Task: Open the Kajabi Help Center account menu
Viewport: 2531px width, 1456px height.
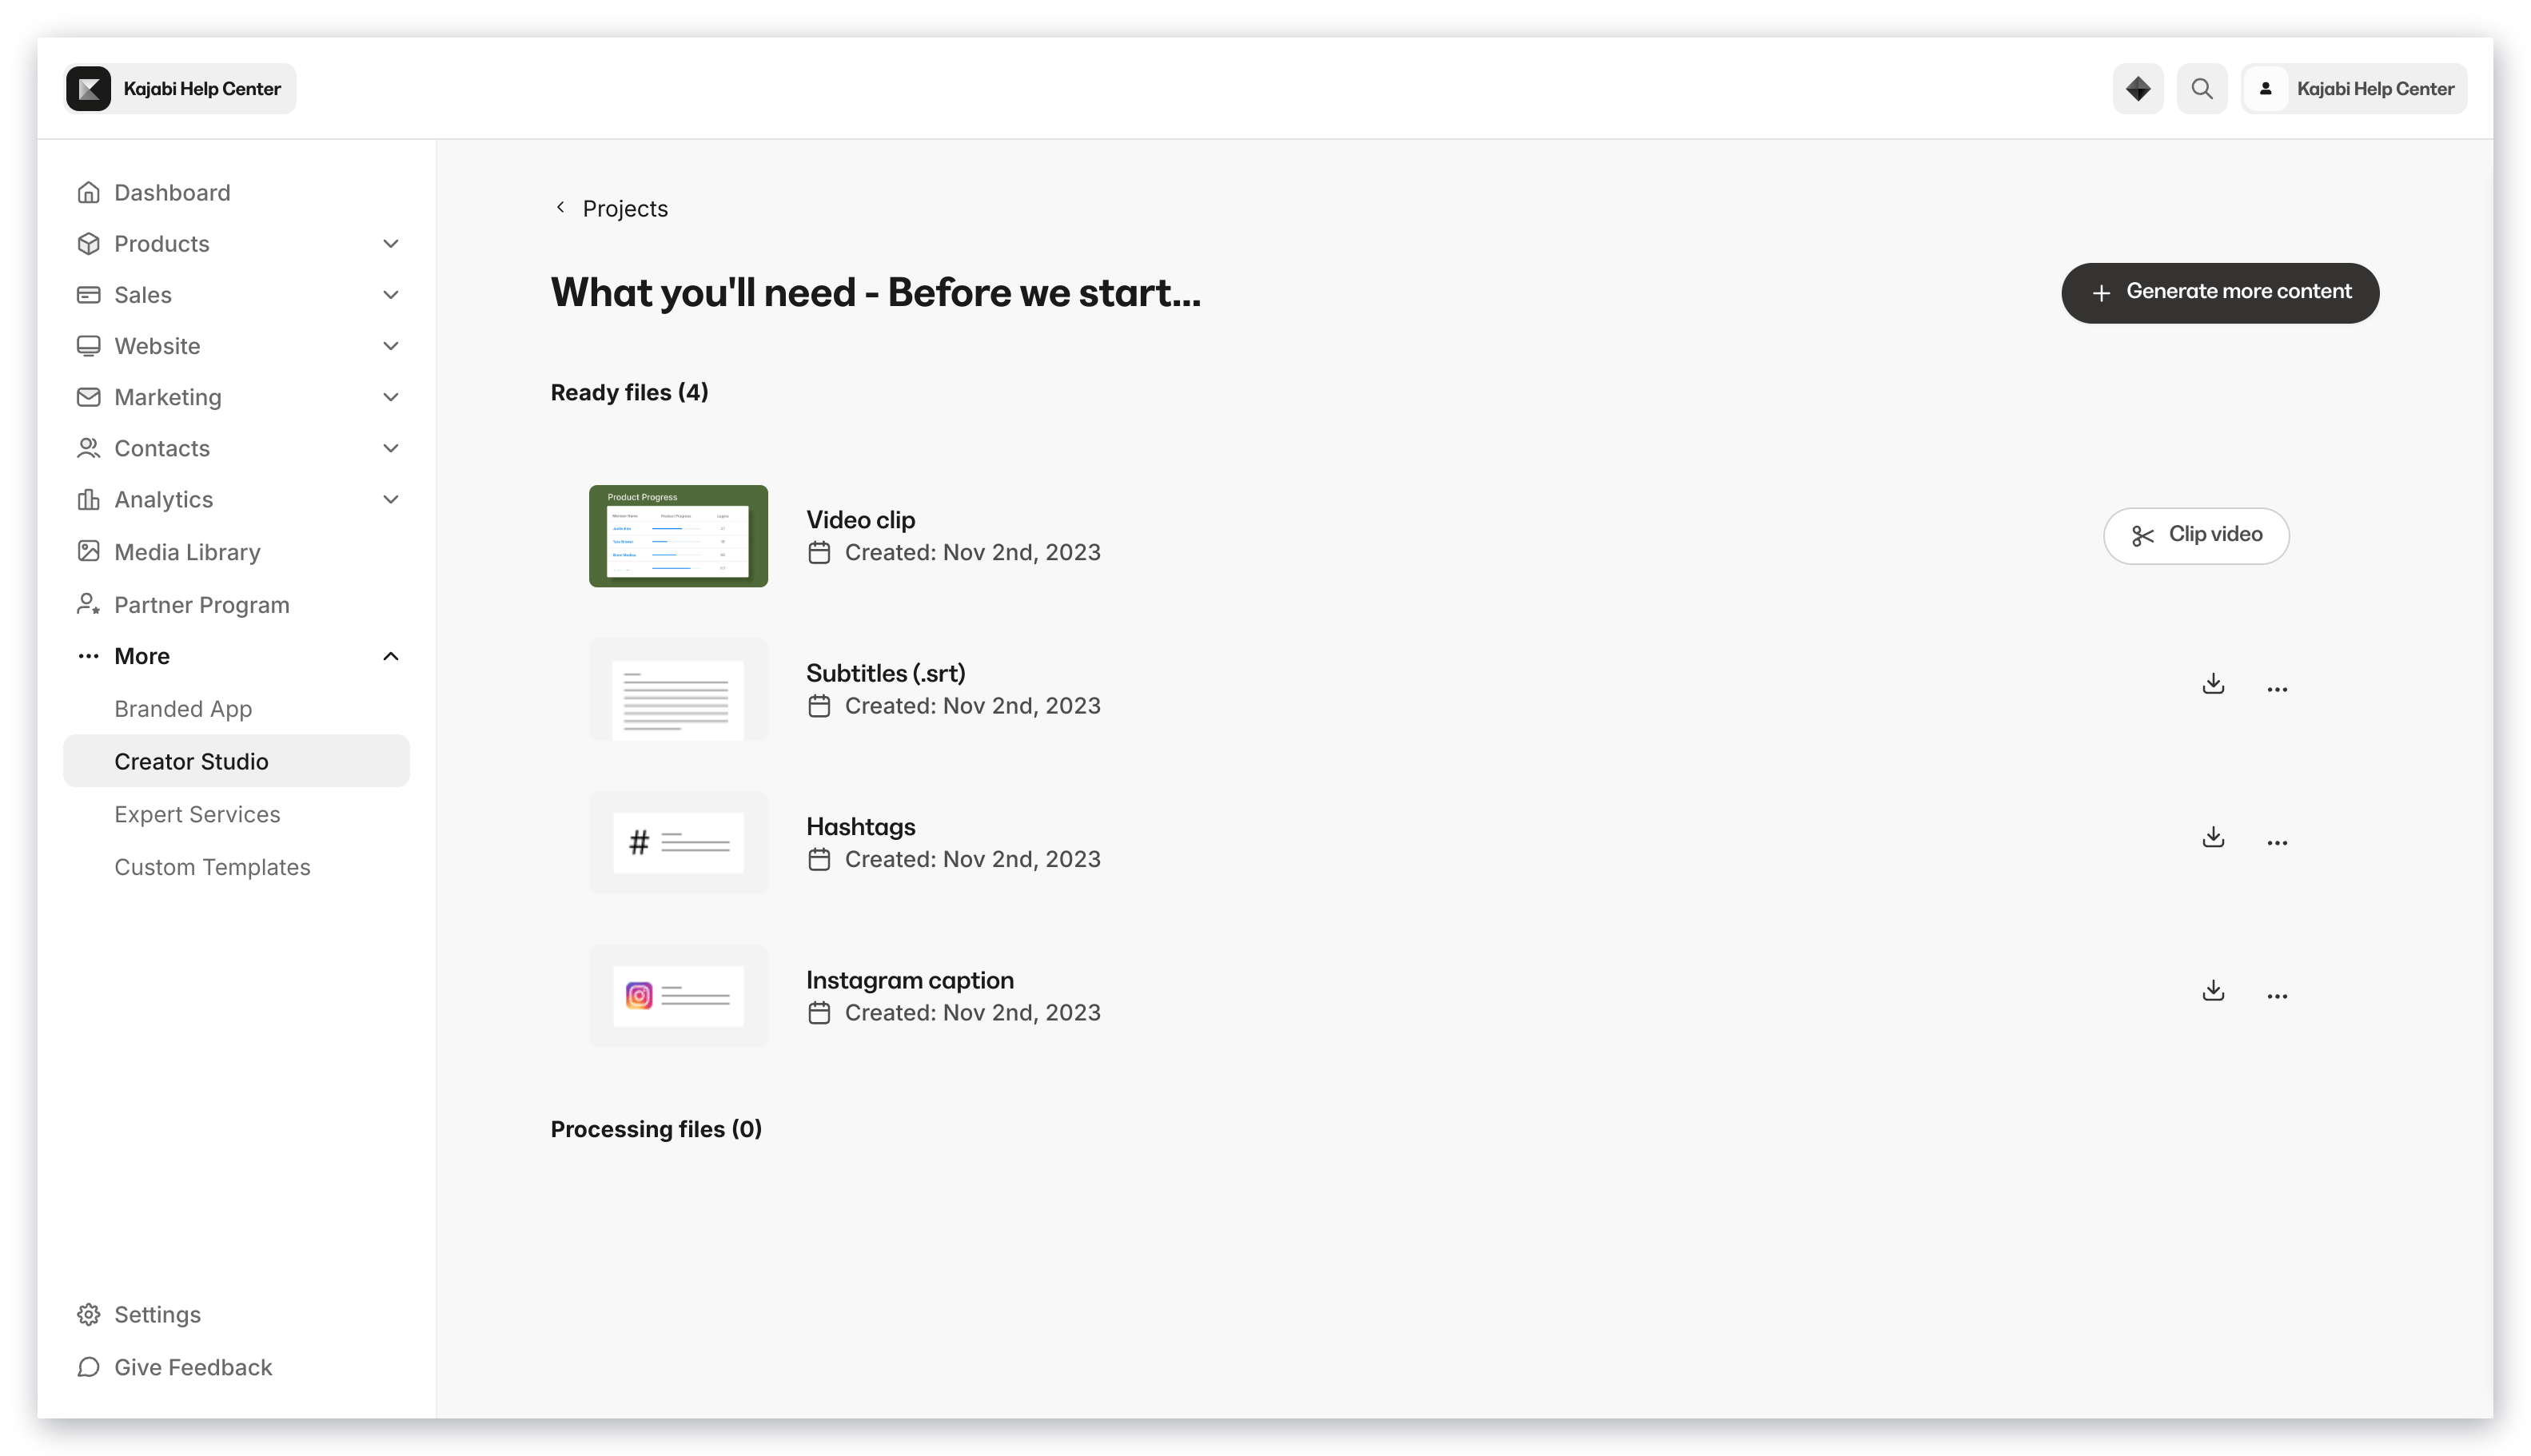Action: [2354, 89]
